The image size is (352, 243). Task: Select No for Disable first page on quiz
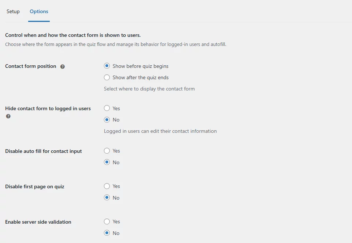point(107,197)
